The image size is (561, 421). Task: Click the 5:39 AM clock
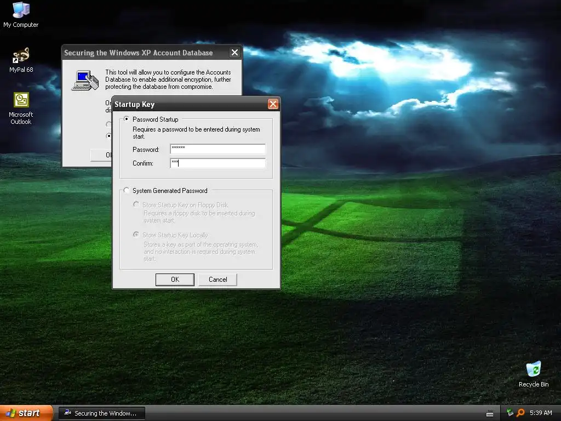point(541,413)
